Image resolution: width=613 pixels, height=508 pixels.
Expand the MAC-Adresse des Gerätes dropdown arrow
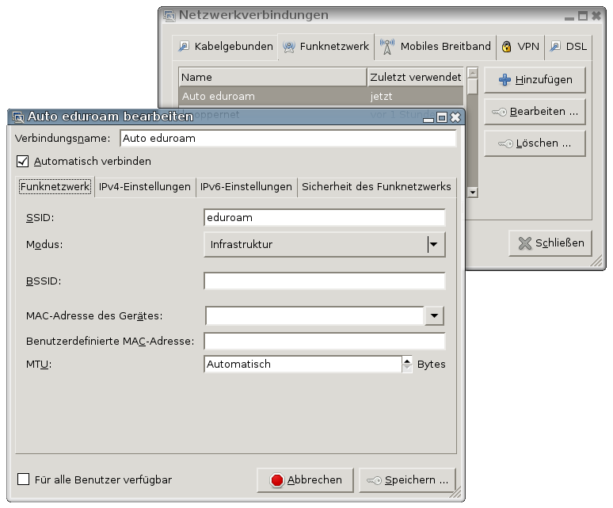(434, 315)
